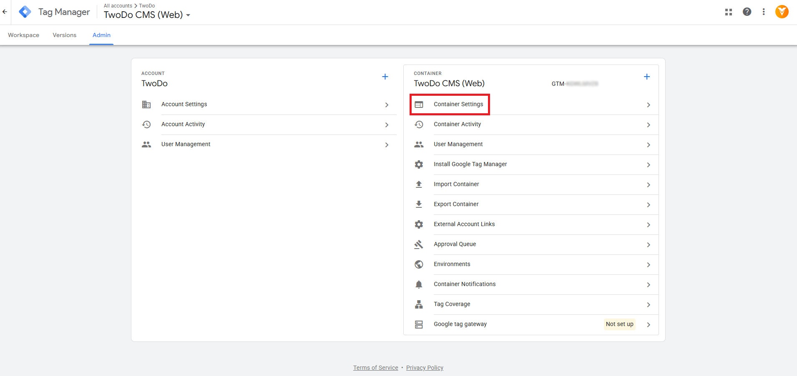This screenshot has height=376, width=797.
Task: Click the orange user profile avatar
Action: coord(782,12)
